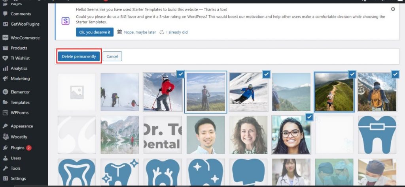Click the Delete permanently button

(x=79, y=56)
